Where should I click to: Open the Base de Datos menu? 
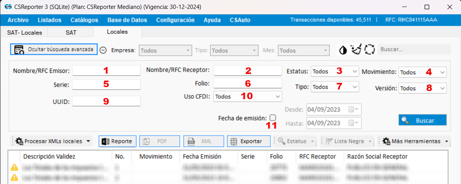pyautogui.click(x=127, y=20)
